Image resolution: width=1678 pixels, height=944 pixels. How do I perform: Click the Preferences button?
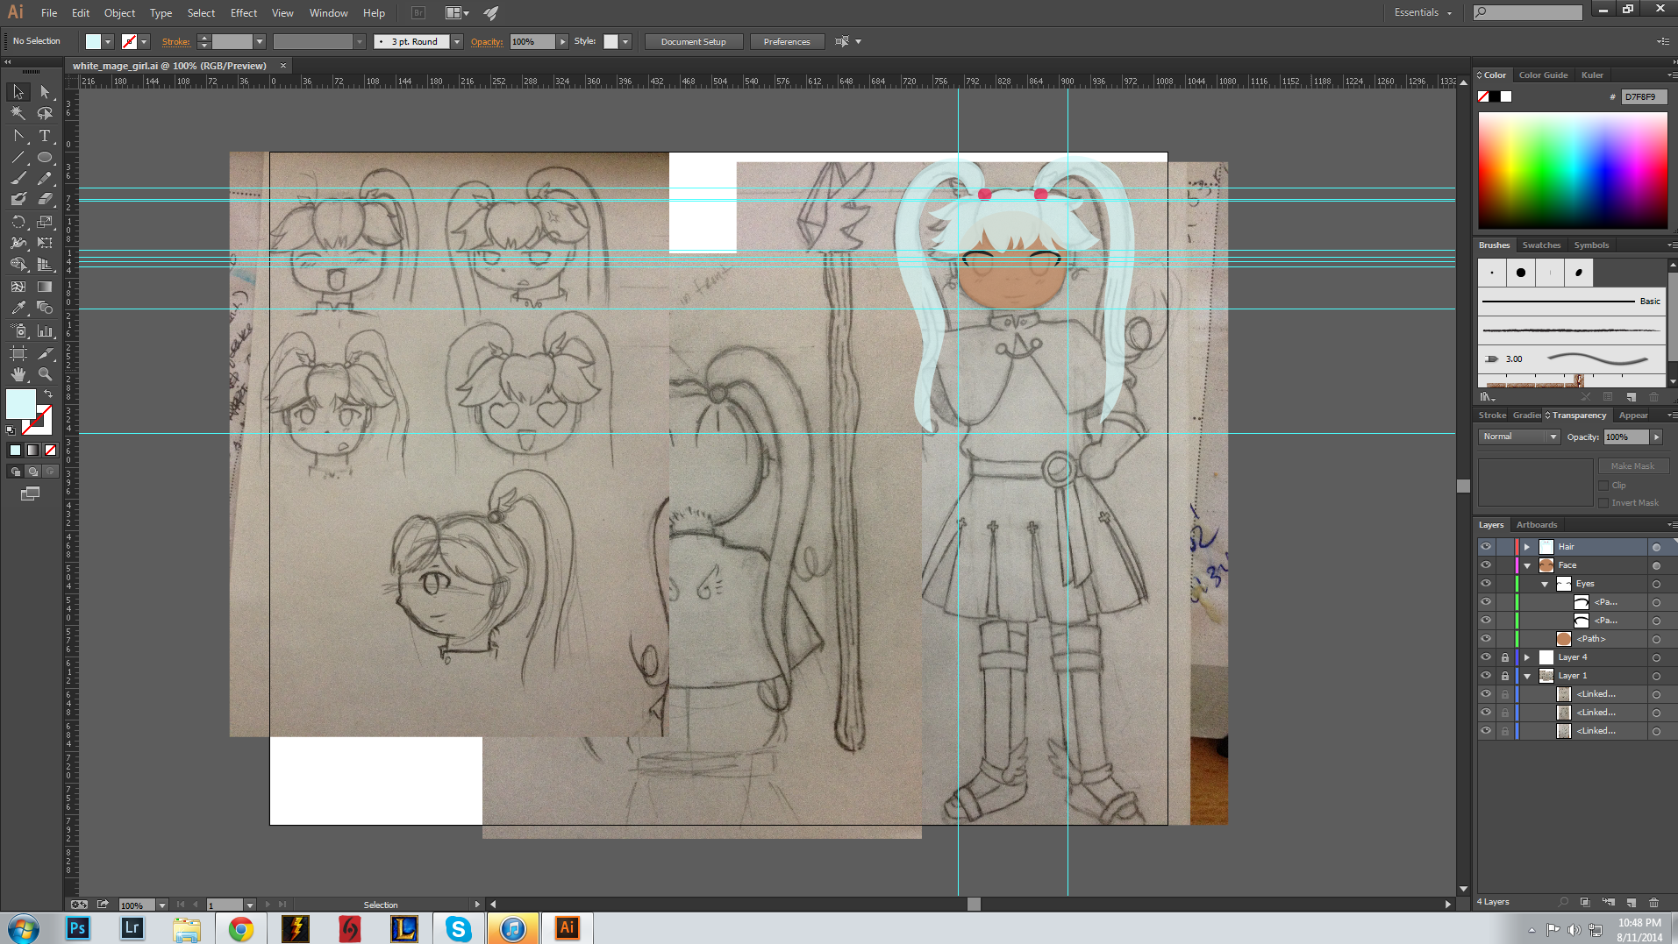787,42
